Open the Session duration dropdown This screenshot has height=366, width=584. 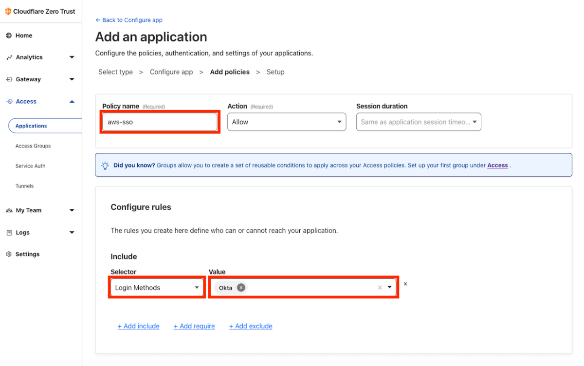[x=418, y=122]
